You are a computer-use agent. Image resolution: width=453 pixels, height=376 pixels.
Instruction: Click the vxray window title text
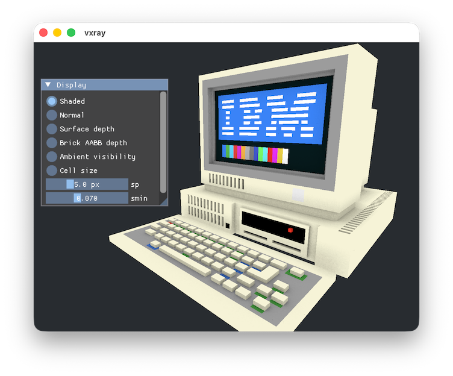pyautogui.click(x=95, y=33)
